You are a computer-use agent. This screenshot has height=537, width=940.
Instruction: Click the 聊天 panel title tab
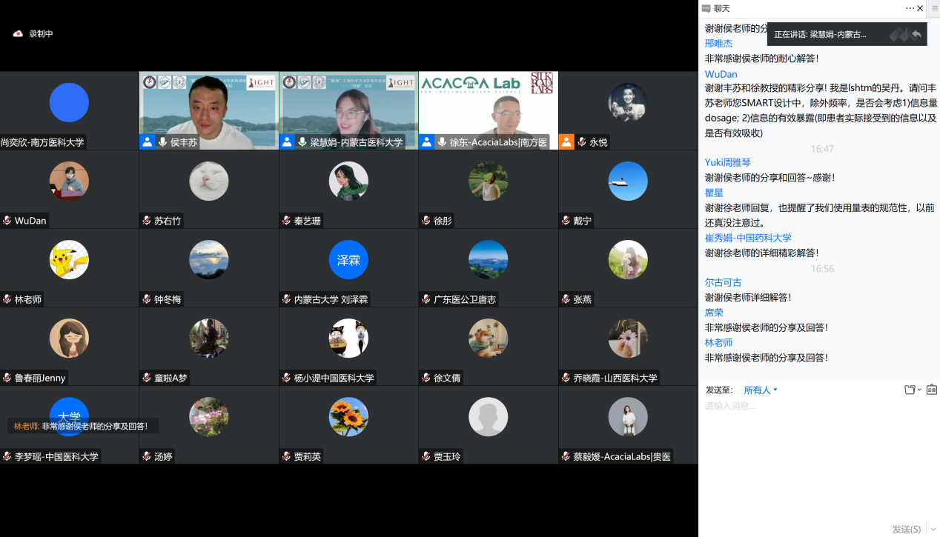coord(721,8)
